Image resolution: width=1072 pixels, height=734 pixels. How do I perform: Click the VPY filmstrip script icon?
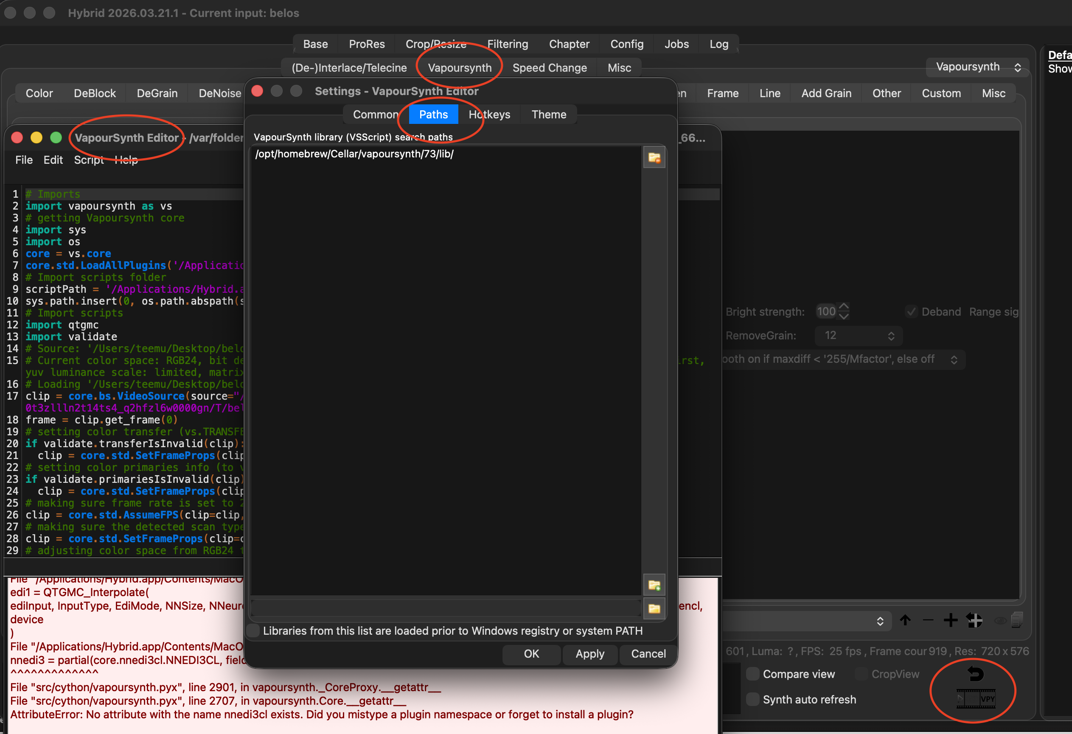[x=976, y=698]
